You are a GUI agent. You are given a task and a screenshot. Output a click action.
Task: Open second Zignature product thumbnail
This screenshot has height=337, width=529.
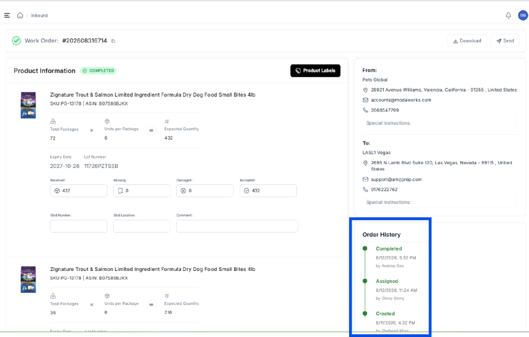[x=28, y=279]
